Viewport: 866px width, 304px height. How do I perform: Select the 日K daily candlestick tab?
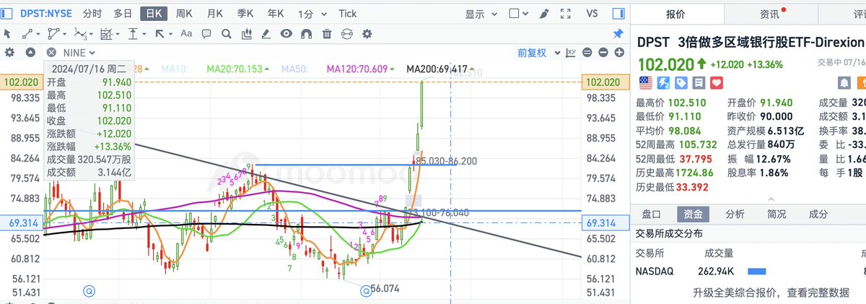click(153, 13)
